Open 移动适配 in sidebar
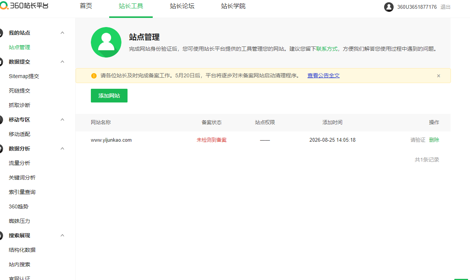 click(x=19, y=134)
